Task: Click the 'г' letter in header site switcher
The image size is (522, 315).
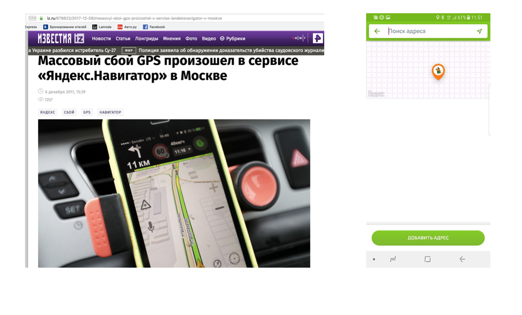Action: click(x=305, y=38)
